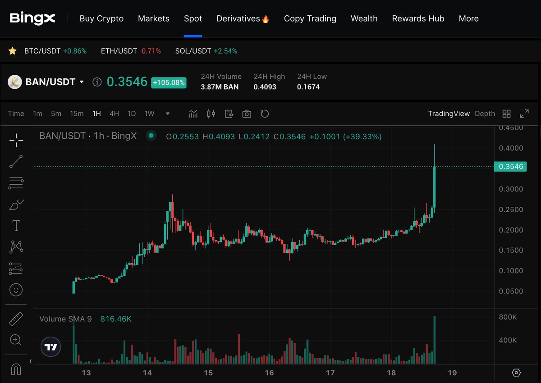Click the 0.3546 current price label
The width and height of the screenshot is (541, 383).
coord(510,167)
